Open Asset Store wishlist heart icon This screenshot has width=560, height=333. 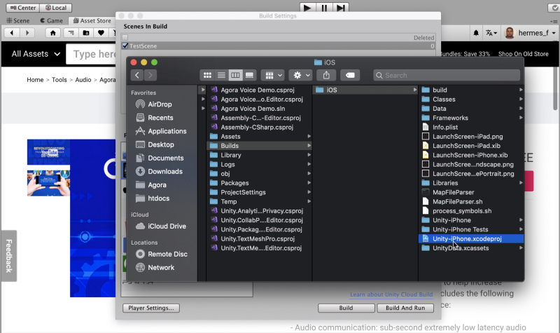(x=101, y=33)
